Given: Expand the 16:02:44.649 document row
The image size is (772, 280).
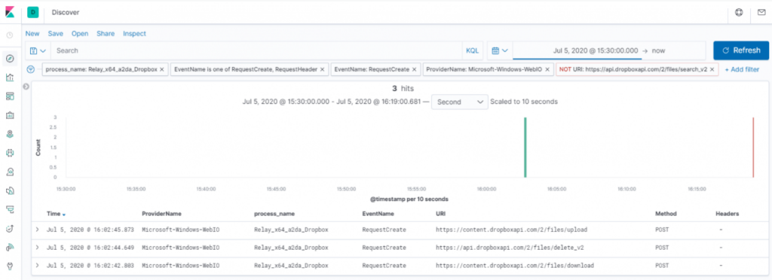Looking at the screenshot, I should pos(38,248).
